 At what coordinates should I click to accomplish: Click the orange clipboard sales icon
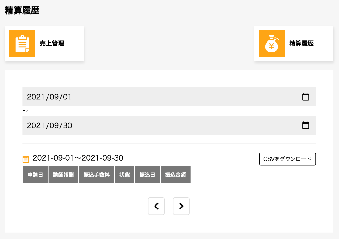click(22, 43)
